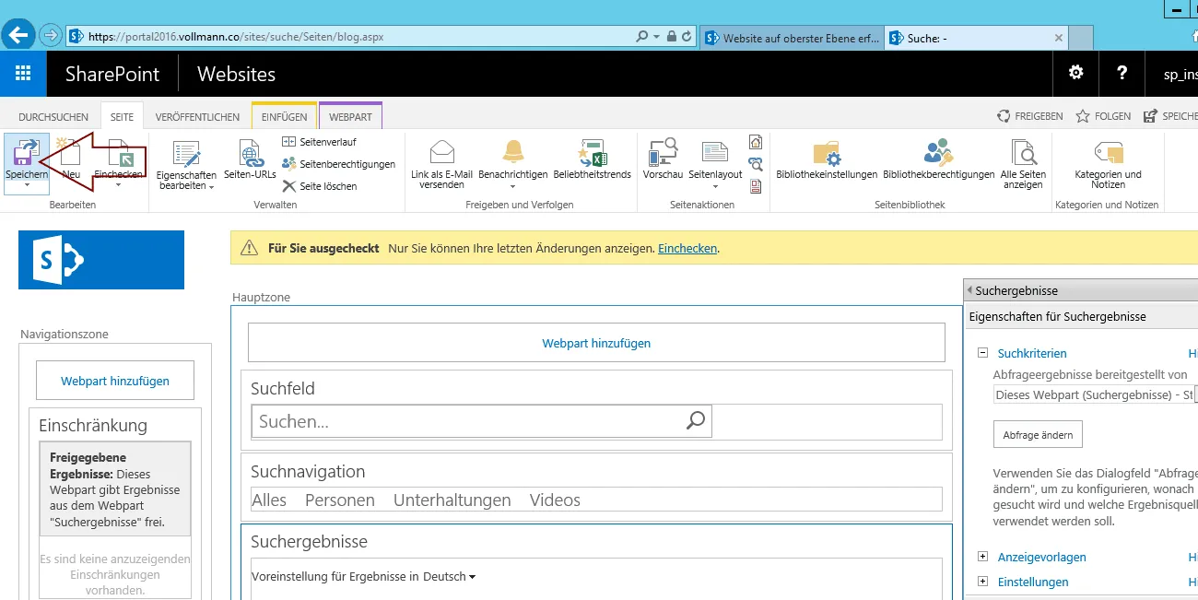1198x600 pixels.
Task: Click the Einchecken ribbon button icon
Action: (x=121, y=153)
